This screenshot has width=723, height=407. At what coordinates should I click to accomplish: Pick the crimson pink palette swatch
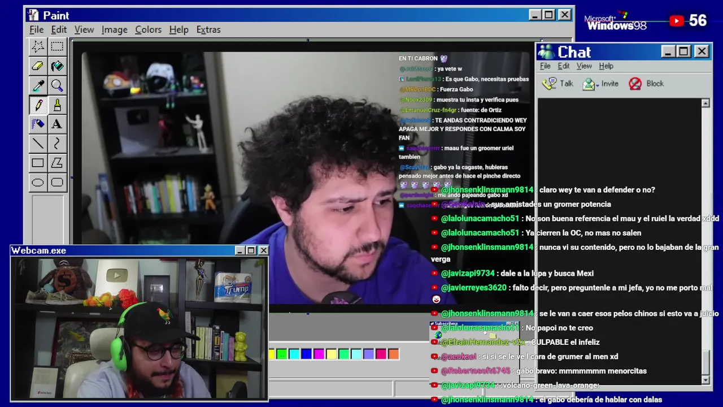pos(381,354)
